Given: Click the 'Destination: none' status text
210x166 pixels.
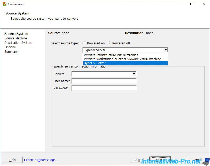Looking at the screenshot, I should point(139,33).
